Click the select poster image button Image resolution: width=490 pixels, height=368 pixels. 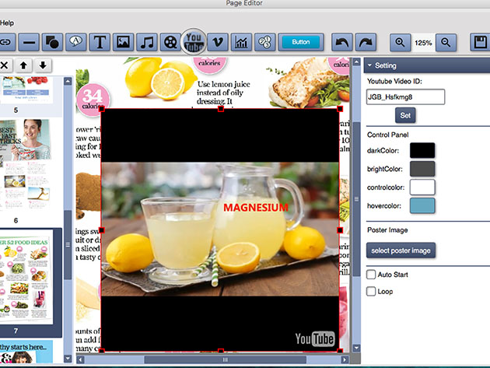(x=401, y=251)
